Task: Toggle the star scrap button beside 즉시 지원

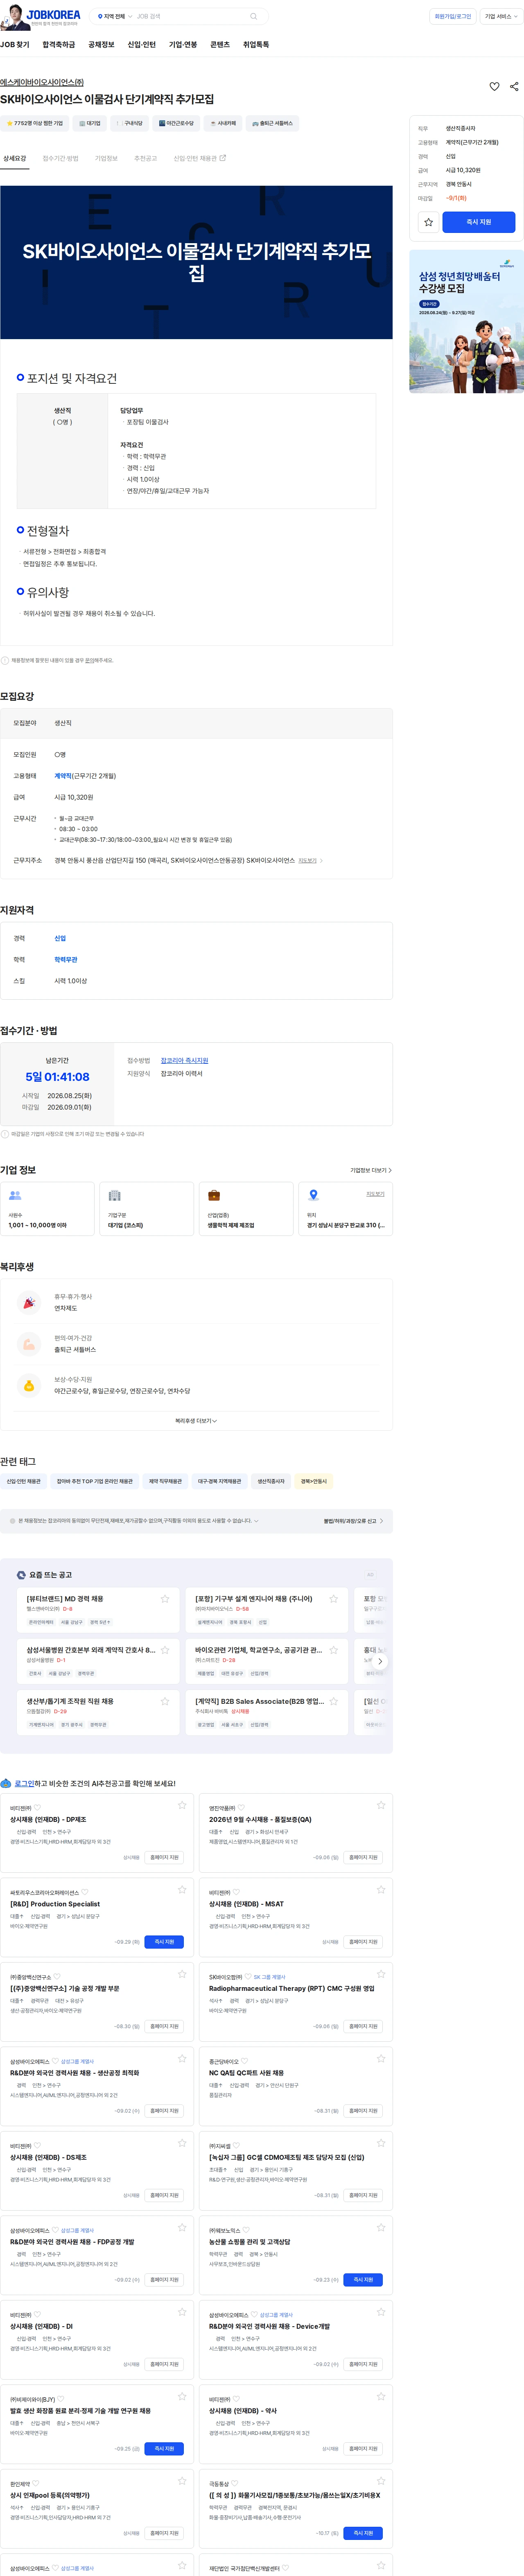Action: pos(428,222)
